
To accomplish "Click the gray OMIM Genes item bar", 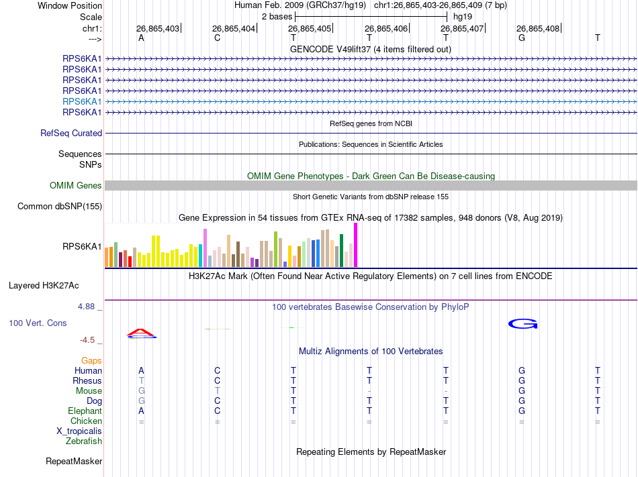I will [371, 186].
